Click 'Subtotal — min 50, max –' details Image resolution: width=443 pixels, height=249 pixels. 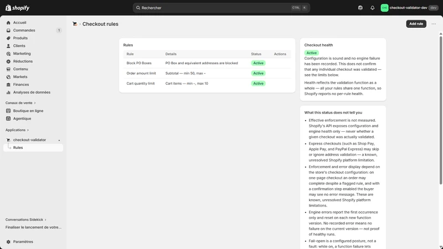click(x=186, y=73)
